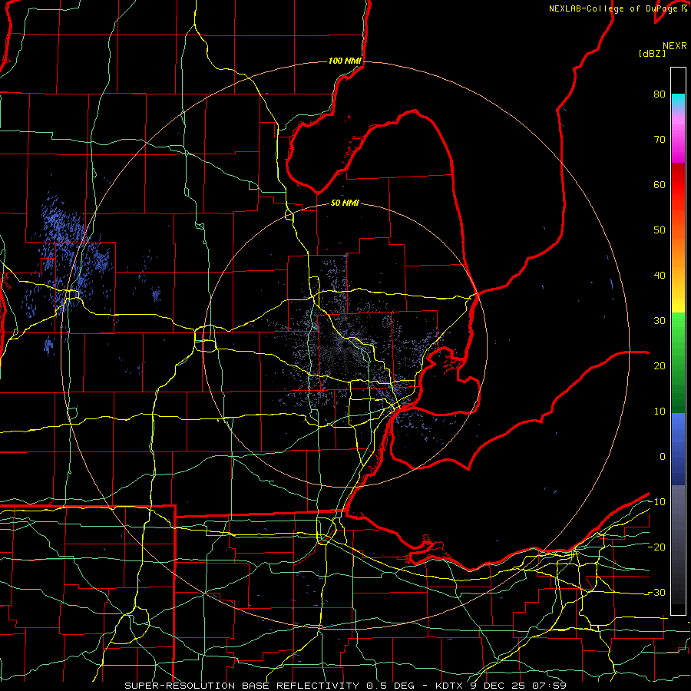The image size is (691, 691).
Task: Click the blue band of the color bar
Action: [x=678, y=449]
